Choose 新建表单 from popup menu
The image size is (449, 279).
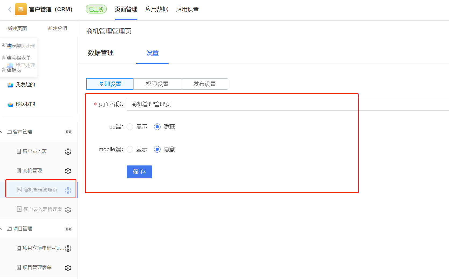(12, 46)
